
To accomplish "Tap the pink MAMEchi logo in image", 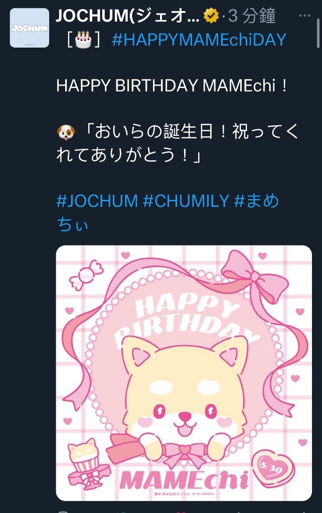I will 184,481.
